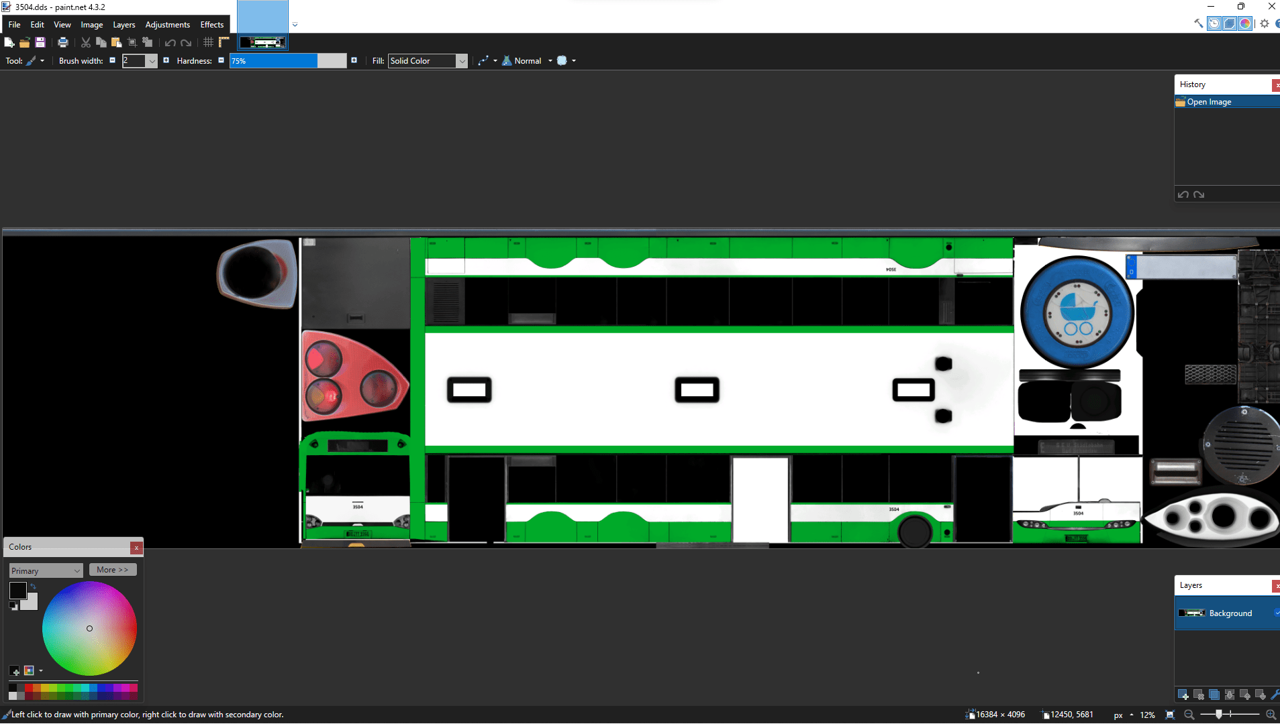This screenshot has width=1280, height=724.
Task: Open the Adjustments menu
Action: (168, 25)
